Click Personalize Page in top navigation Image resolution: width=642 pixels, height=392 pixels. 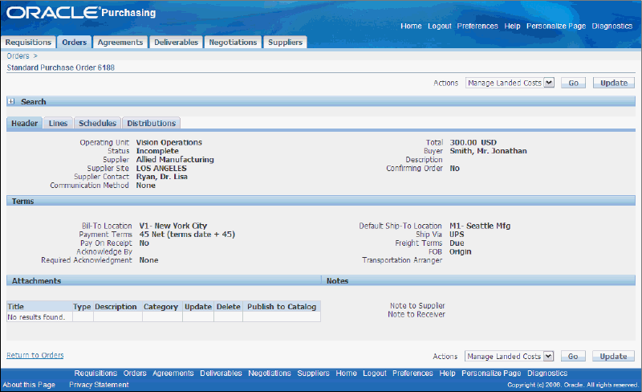[x=556, y=26]
